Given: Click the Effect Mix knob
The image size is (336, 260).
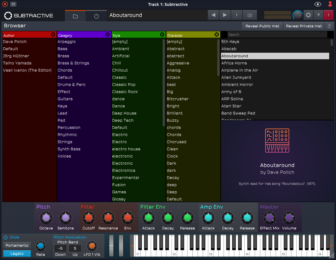Looking at the screenshot, I should 270,218.
